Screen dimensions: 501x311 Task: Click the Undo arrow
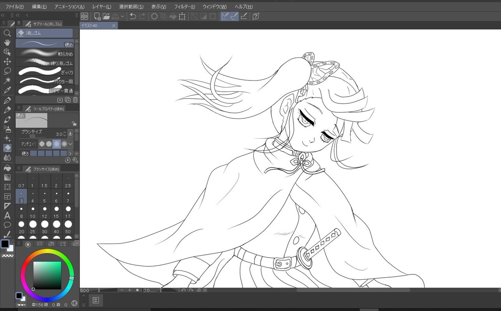(133, 16)
